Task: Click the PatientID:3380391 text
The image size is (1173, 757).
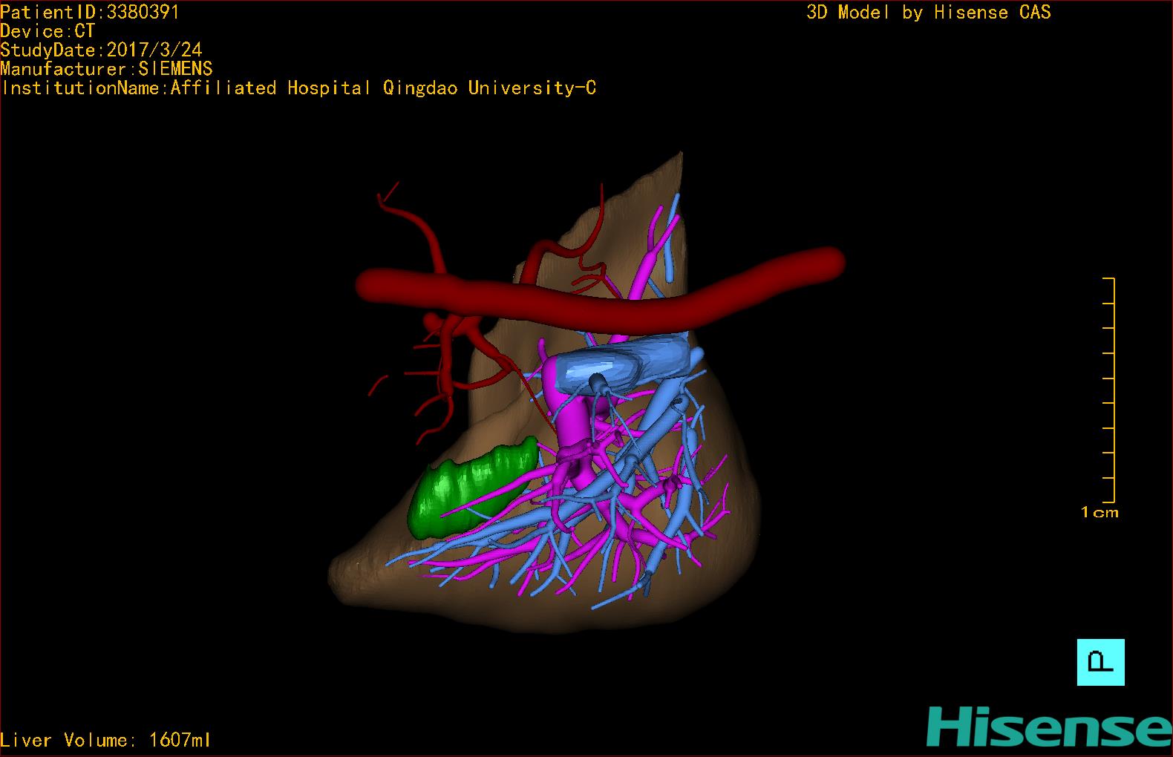Action: pos(90,12)
